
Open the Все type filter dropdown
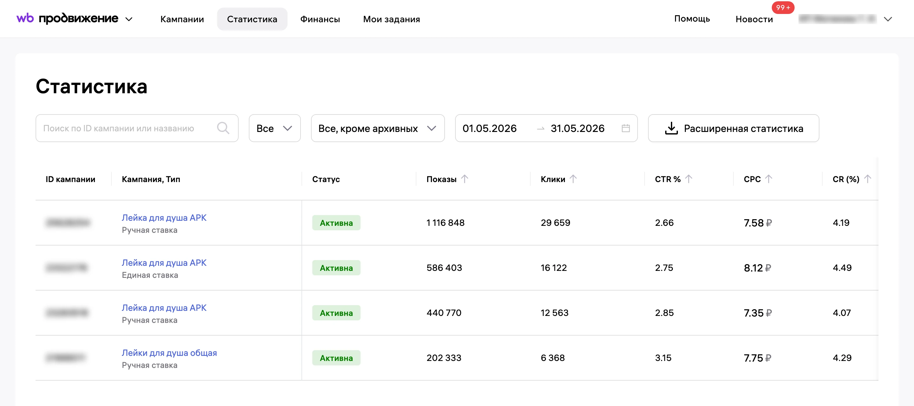(275, 128)
